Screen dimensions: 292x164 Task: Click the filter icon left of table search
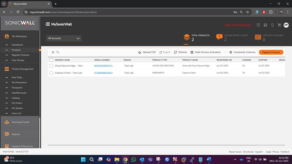pos(53,52)
